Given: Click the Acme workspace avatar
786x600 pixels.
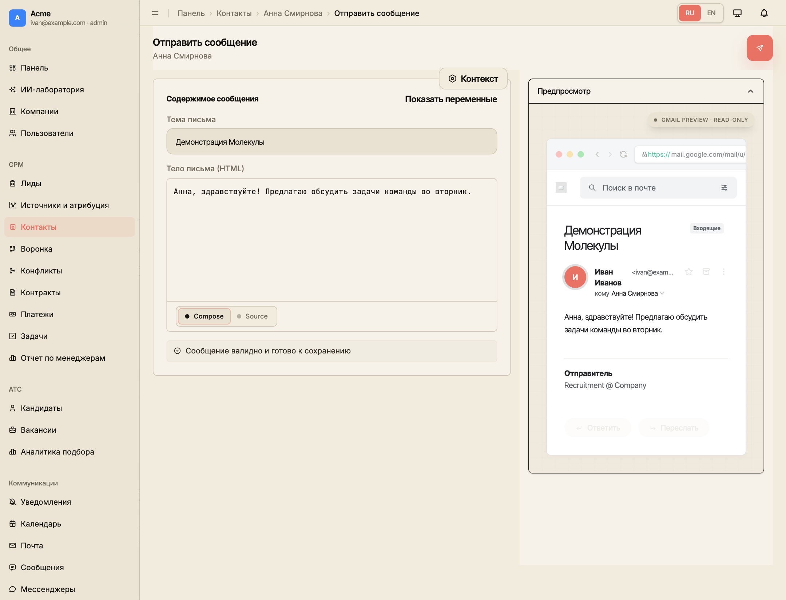Looking at the screenshot, I should coord(17,17).
